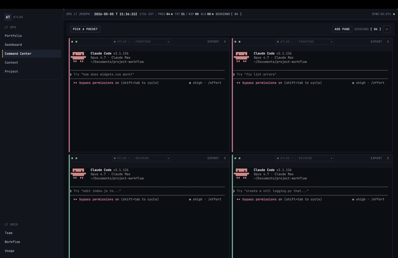Click timestamp '2026-05-05 T 21:36:22Z'
398x258 pixels.
(x=115, y=14)
